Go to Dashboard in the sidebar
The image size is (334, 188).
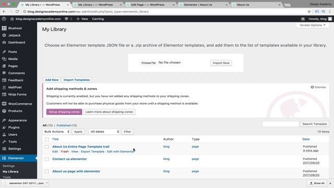click(x=16, y=42)
